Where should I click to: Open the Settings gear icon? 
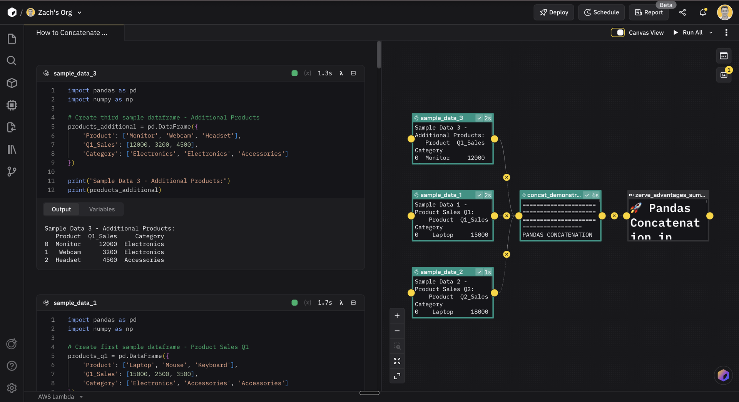[12, 388]
